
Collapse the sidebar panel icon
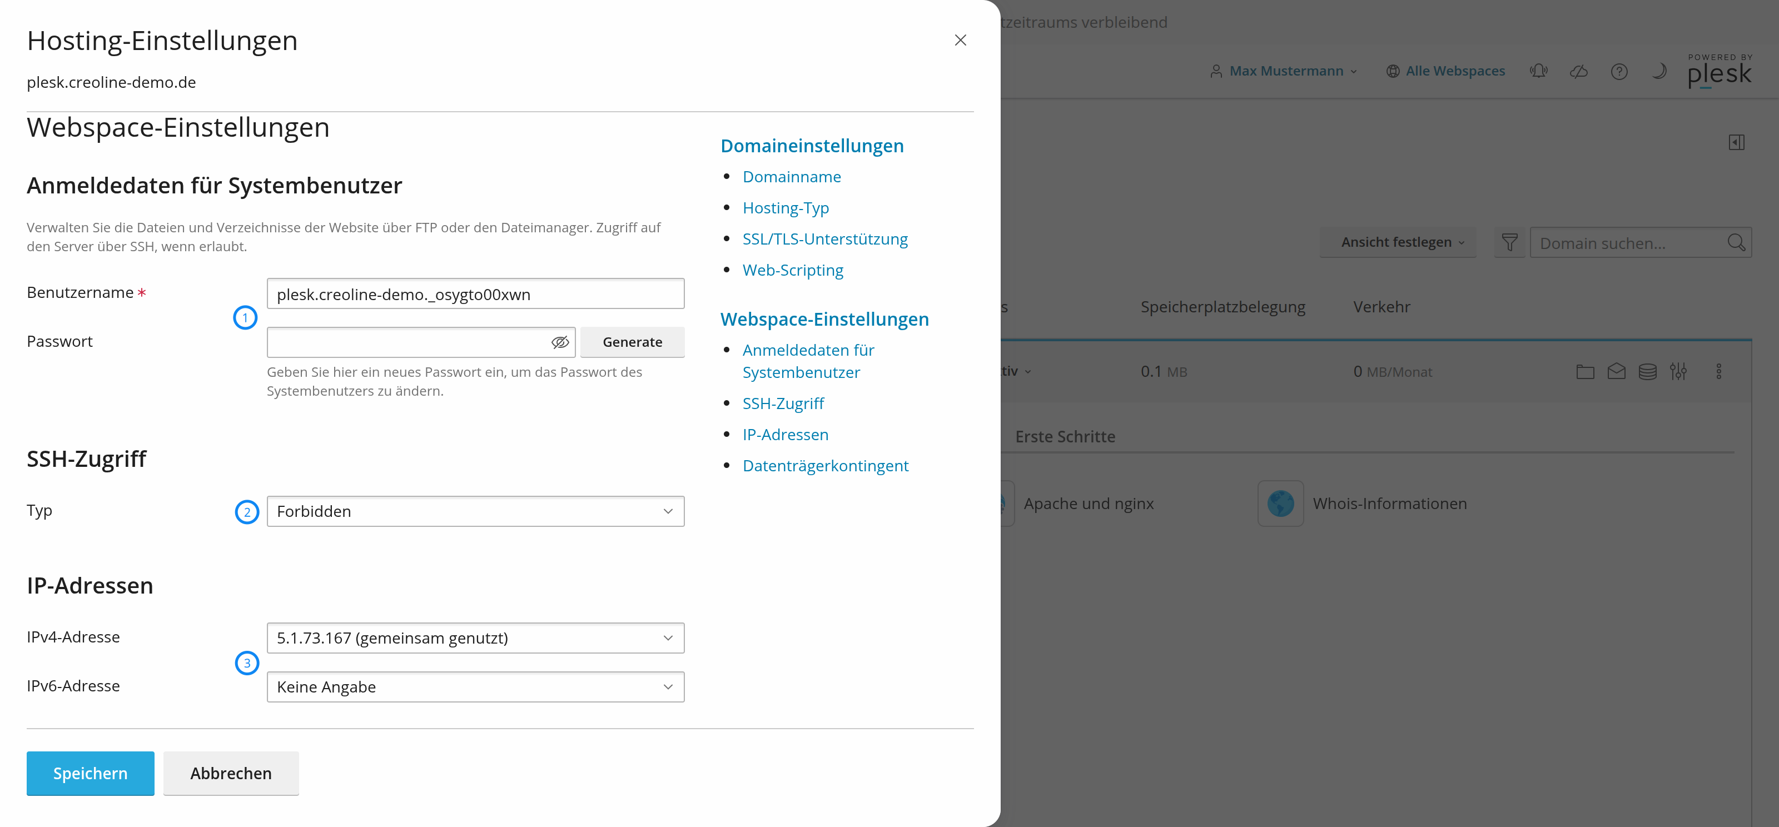(1736, 142)
